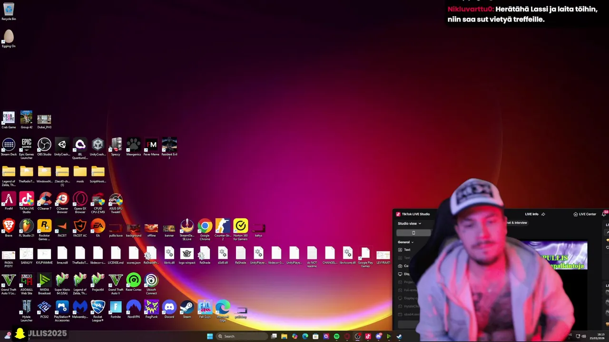This screenshot has width=609, height=342.
Task: Launch CPUID CPU-Z MSI
Action: click(x=98, y=202)
